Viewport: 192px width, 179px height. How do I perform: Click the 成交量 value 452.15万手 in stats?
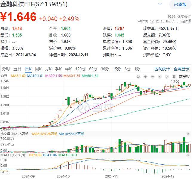[x=168, y=28]
